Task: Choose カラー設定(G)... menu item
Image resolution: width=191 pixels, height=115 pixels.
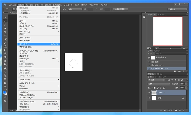Action: tap(38, 92)
